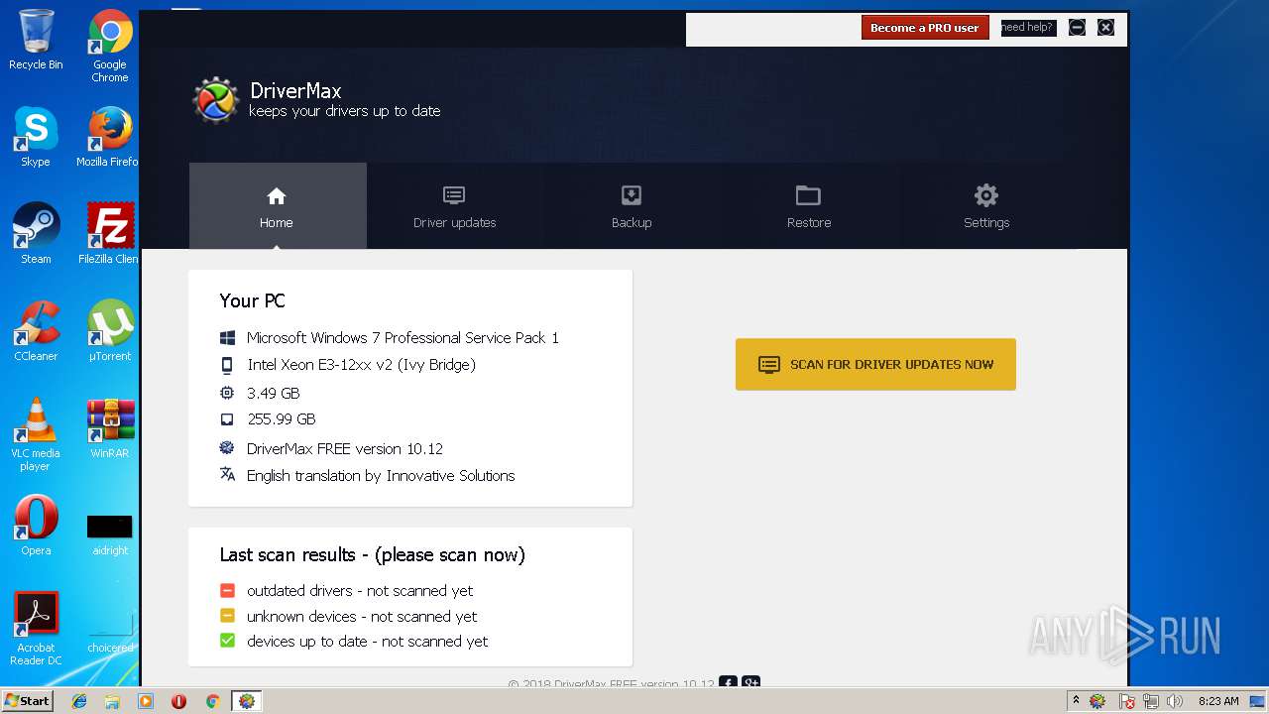
Task: Open Mozilla Firefox desktop shortcut
Action: pos(109,137)
